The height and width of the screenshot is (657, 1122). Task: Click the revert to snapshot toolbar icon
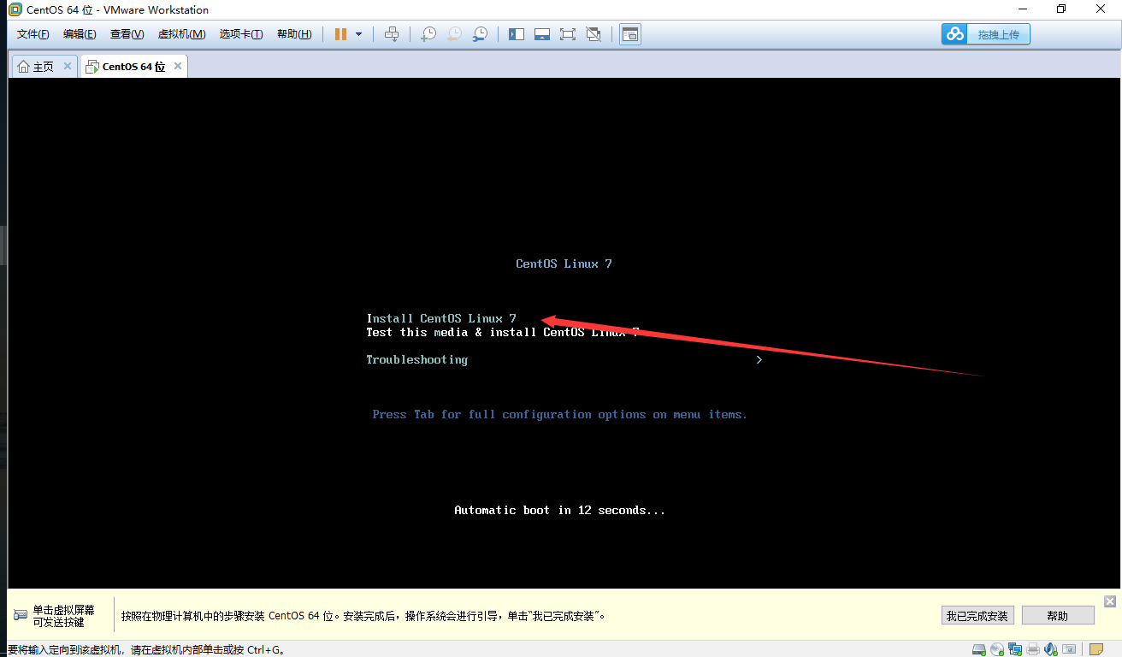[x=454, y=34]
